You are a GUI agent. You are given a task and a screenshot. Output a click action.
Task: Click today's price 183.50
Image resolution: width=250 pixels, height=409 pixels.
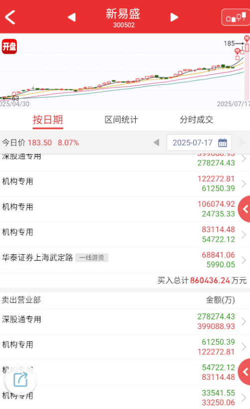(x=40, y=143)
